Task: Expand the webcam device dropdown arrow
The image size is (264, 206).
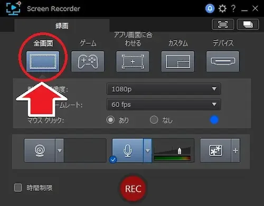Action: 60,151
